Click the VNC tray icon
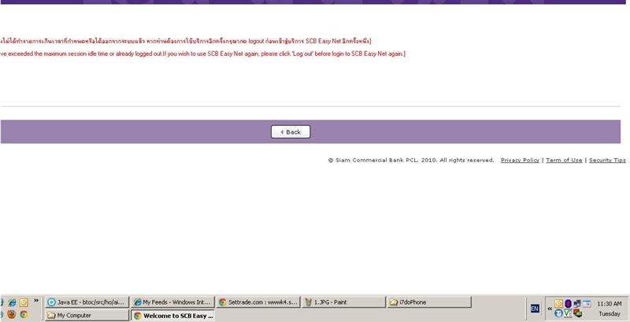This screenshot has width=630, height=322. pyautogui.click(x=568, y=313)
